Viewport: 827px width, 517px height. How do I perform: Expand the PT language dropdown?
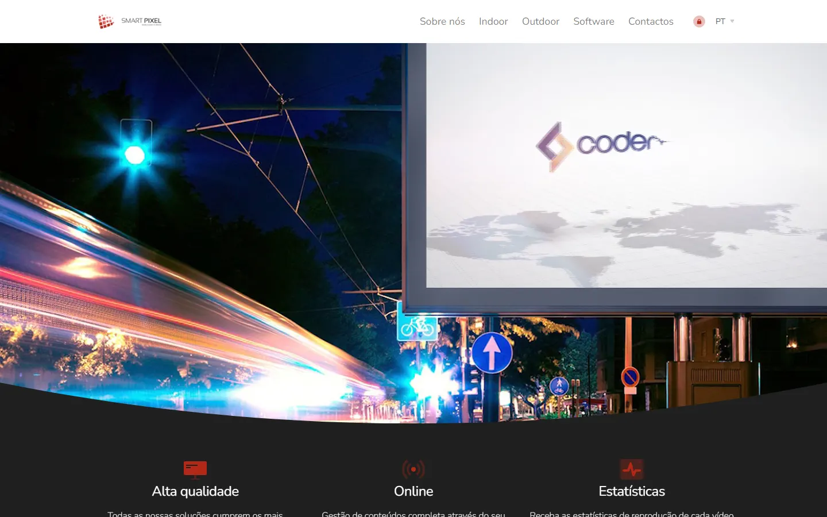[725, 21]
